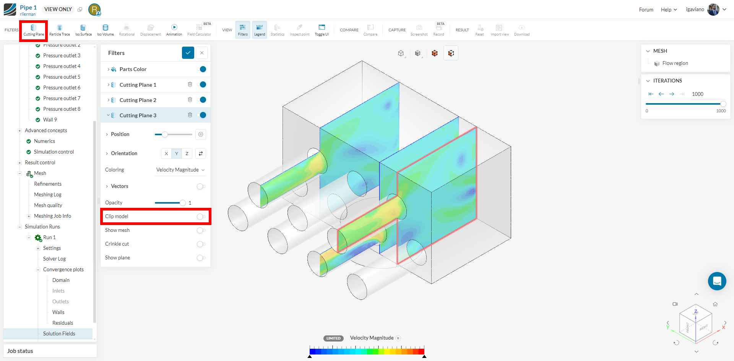Toggle Cutting Plane 2 on or off

[x=202, y=100]
